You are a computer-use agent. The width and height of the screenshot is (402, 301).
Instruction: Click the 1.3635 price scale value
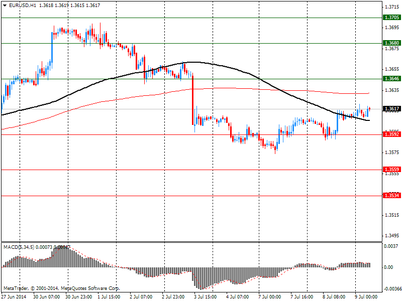coord(392,90)
